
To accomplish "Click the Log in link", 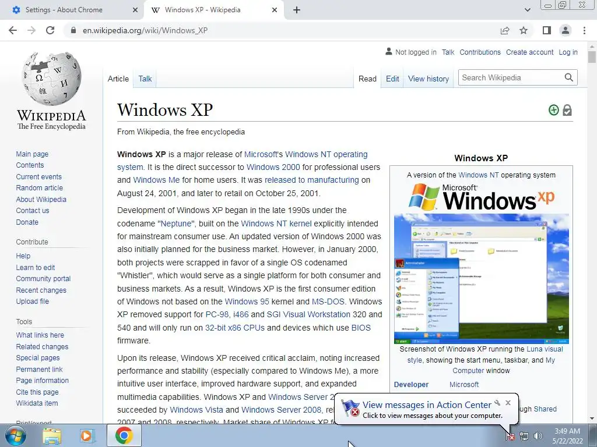I will coord(568,52).
